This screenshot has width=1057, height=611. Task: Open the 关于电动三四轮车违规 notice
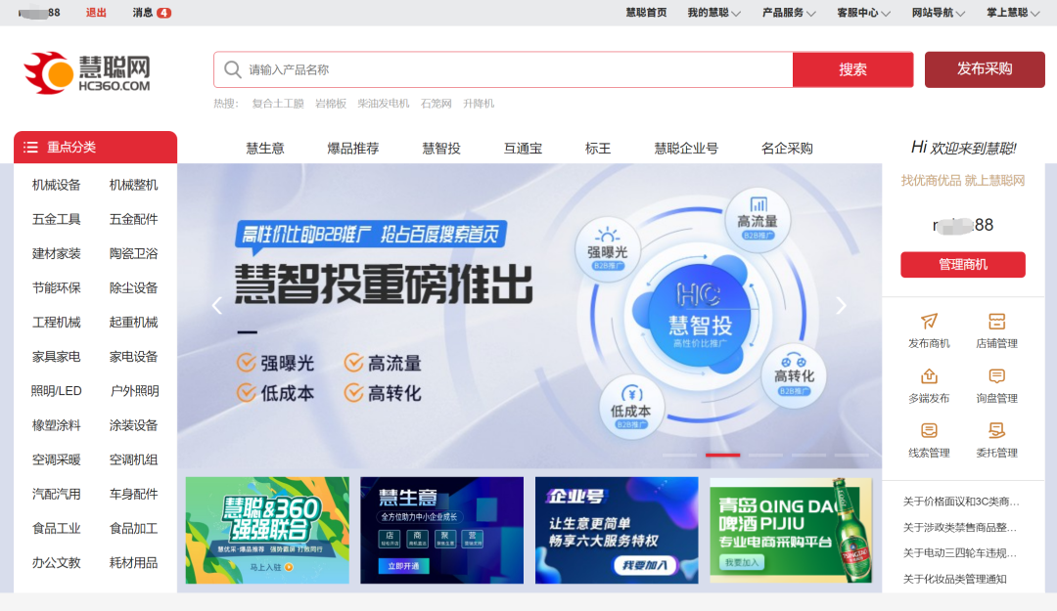960,553
